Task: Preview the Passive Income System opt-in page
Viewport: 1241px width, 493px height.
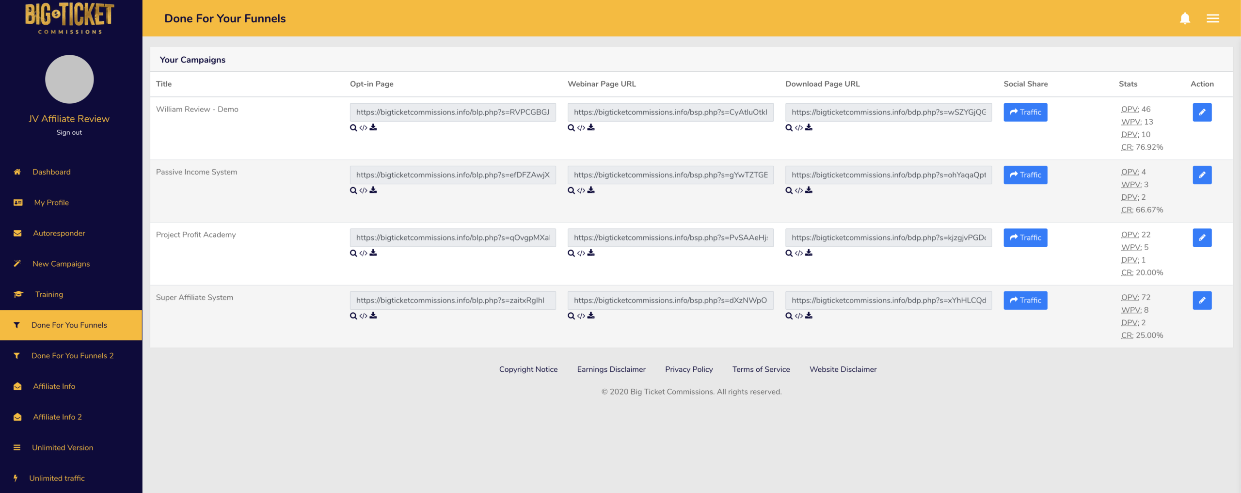Action: (353, 191)
